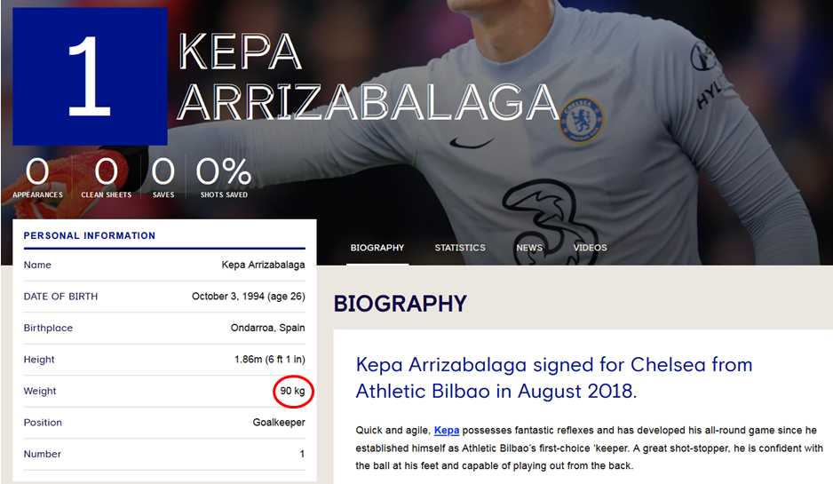
Task: Open the News tab
Action: pyautogui.click(x=529, y=248)
